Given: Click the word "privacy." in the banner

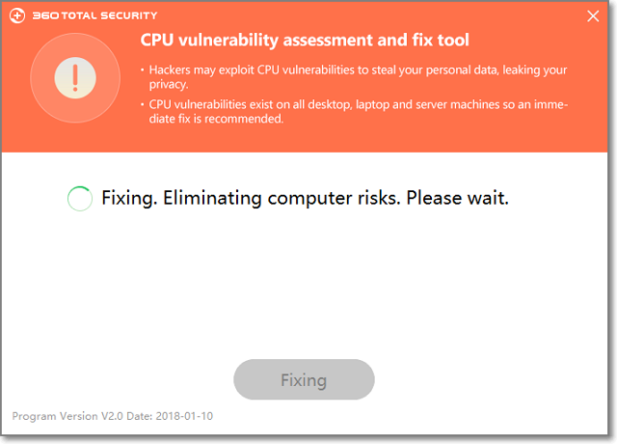Looking at the screenshot, I should coord(169,84).
